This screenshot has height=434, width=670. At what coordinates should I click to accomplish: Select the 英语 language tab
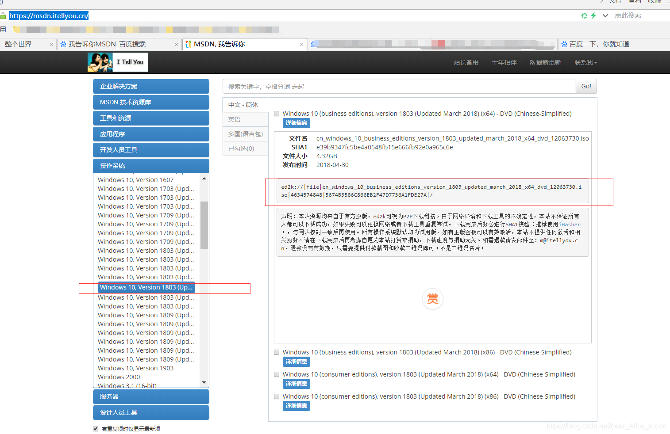point(246,119)
